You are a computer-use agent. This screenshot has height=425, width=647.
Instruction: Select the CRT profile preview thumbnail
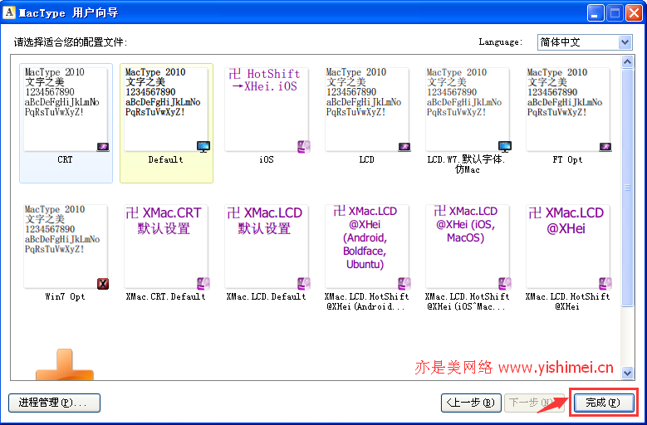[66, 110]
